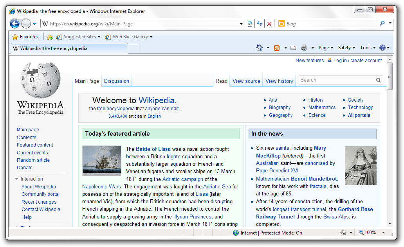
Task: Click the blue Help question mark icon
Action: coord(382,48)
